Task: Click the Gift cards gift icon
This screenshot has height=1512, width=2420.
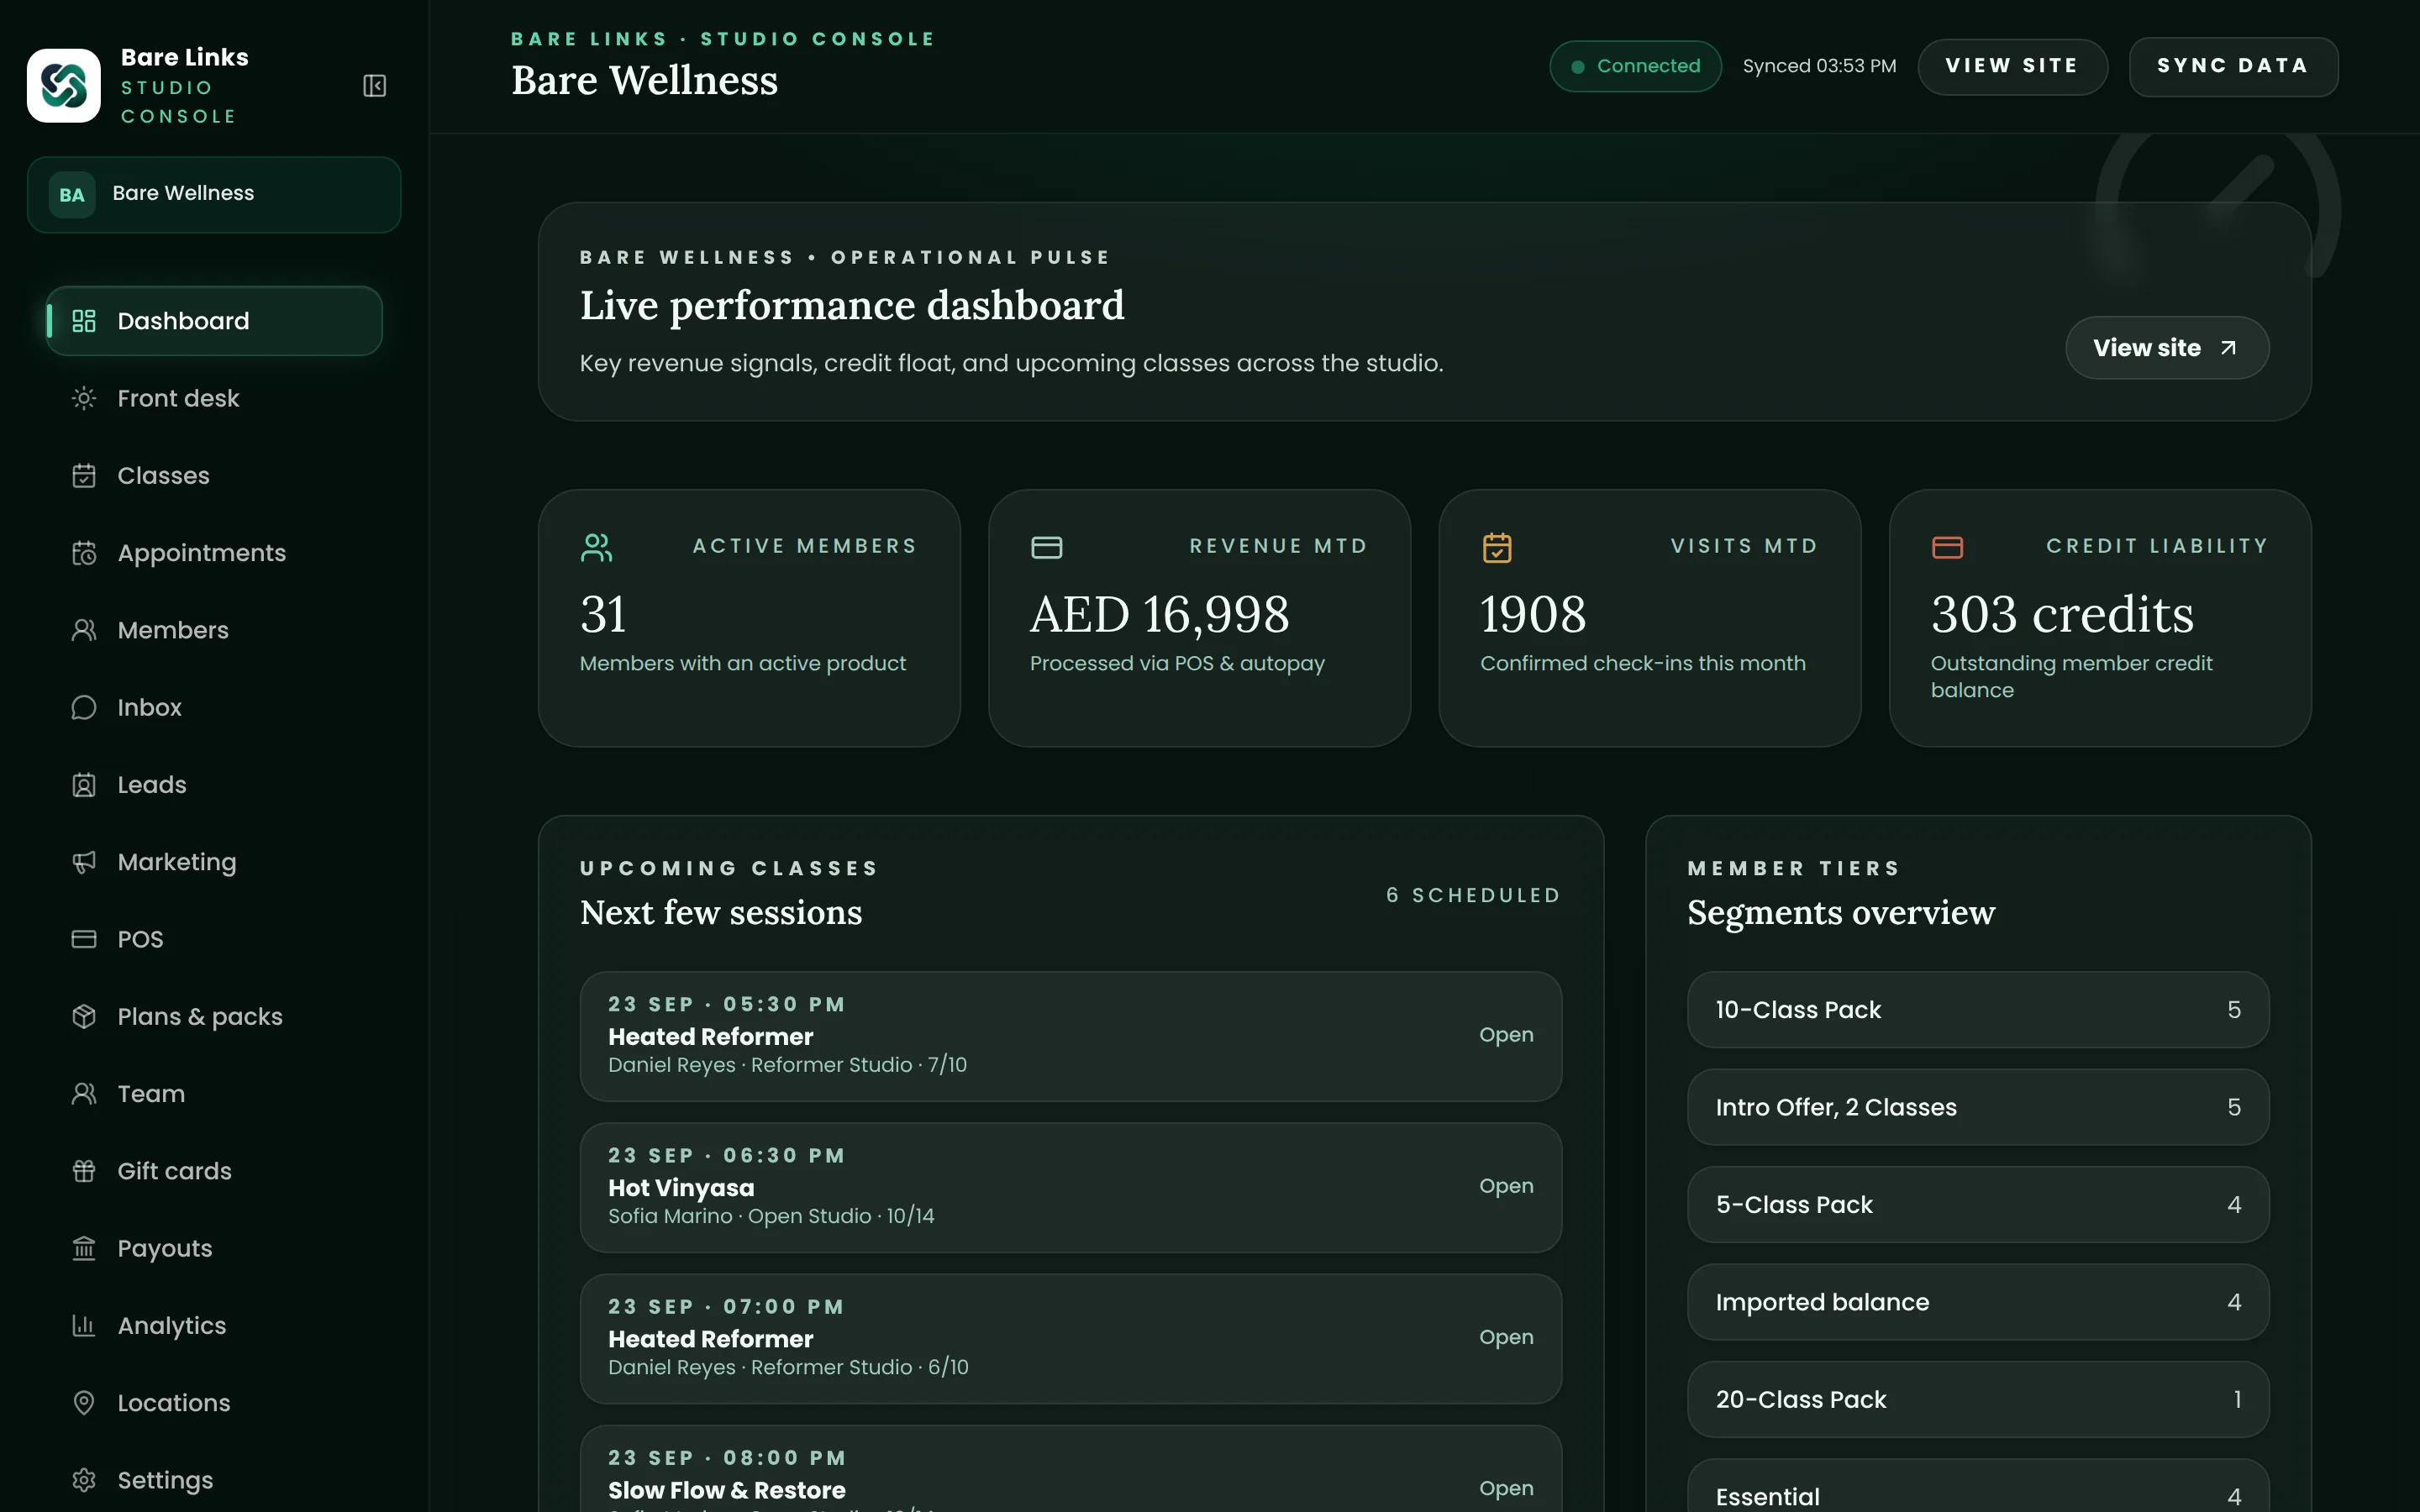Action: pos(84,1171)
